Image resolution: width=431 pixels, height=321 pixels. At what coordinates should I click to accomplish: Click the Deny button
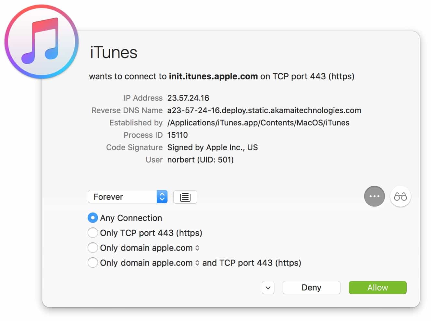click(x=311, y=288)
